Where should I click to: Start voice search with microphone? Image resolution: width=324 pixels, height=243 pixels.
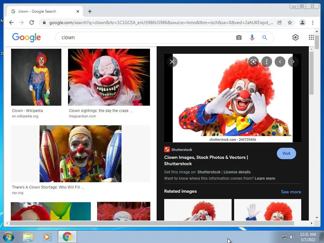pos(252,38)
